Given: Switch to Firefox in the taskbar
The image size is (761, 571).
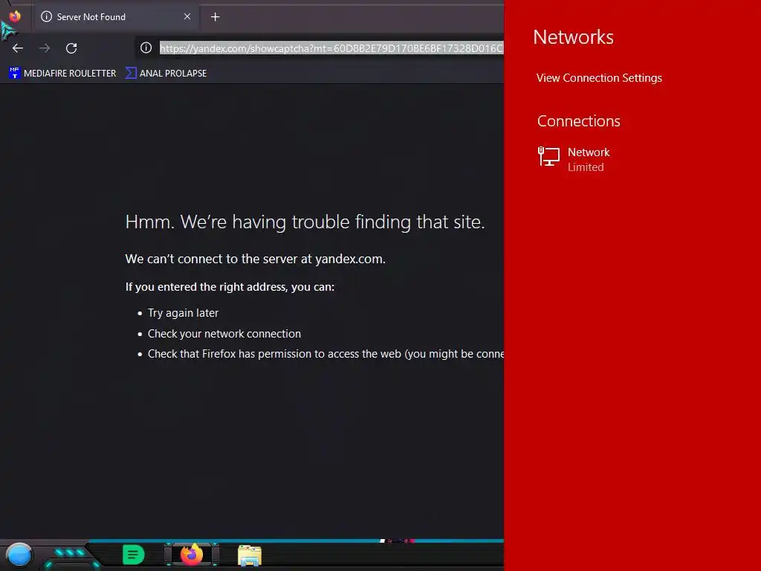Looking at the screenshot, I should (x=192, y=555).
